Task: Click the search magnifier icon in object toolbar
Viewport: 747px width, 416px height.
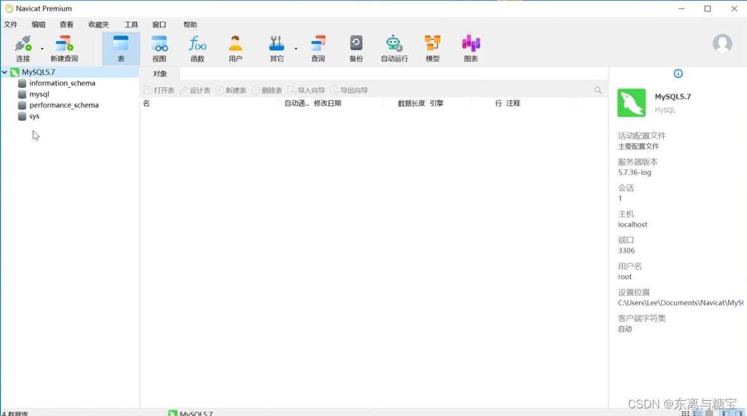Action: (x=598, y=90)
